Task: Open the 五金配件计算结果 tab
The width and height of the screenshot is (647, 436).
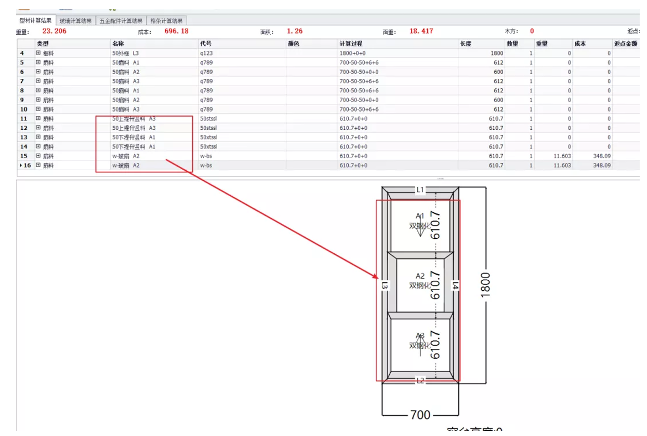Action: (121, 21)
